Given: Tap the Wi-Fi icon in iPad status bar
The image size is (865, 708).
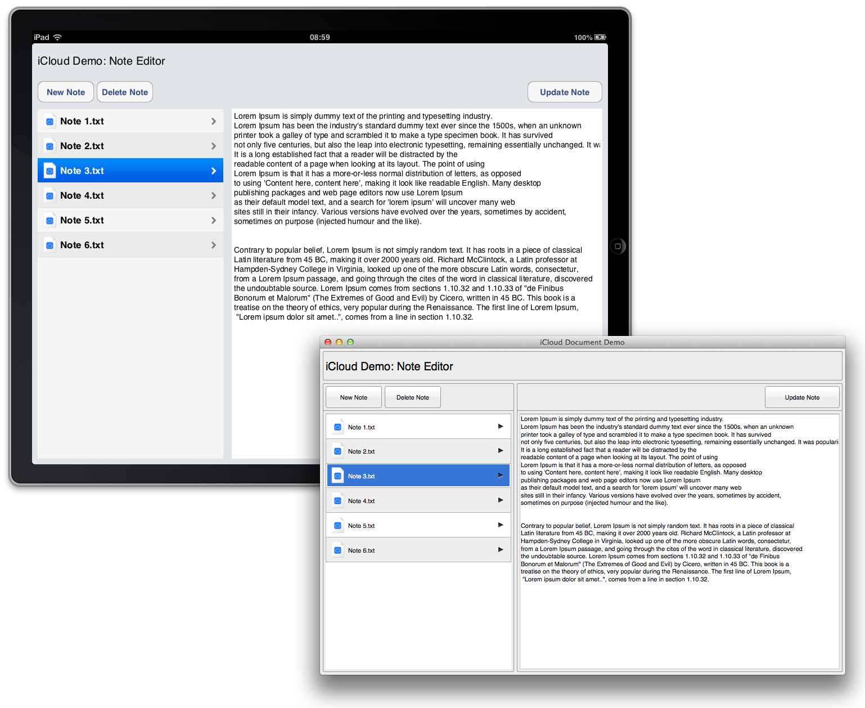Looking at the screenshot, I should coord(57,37).
